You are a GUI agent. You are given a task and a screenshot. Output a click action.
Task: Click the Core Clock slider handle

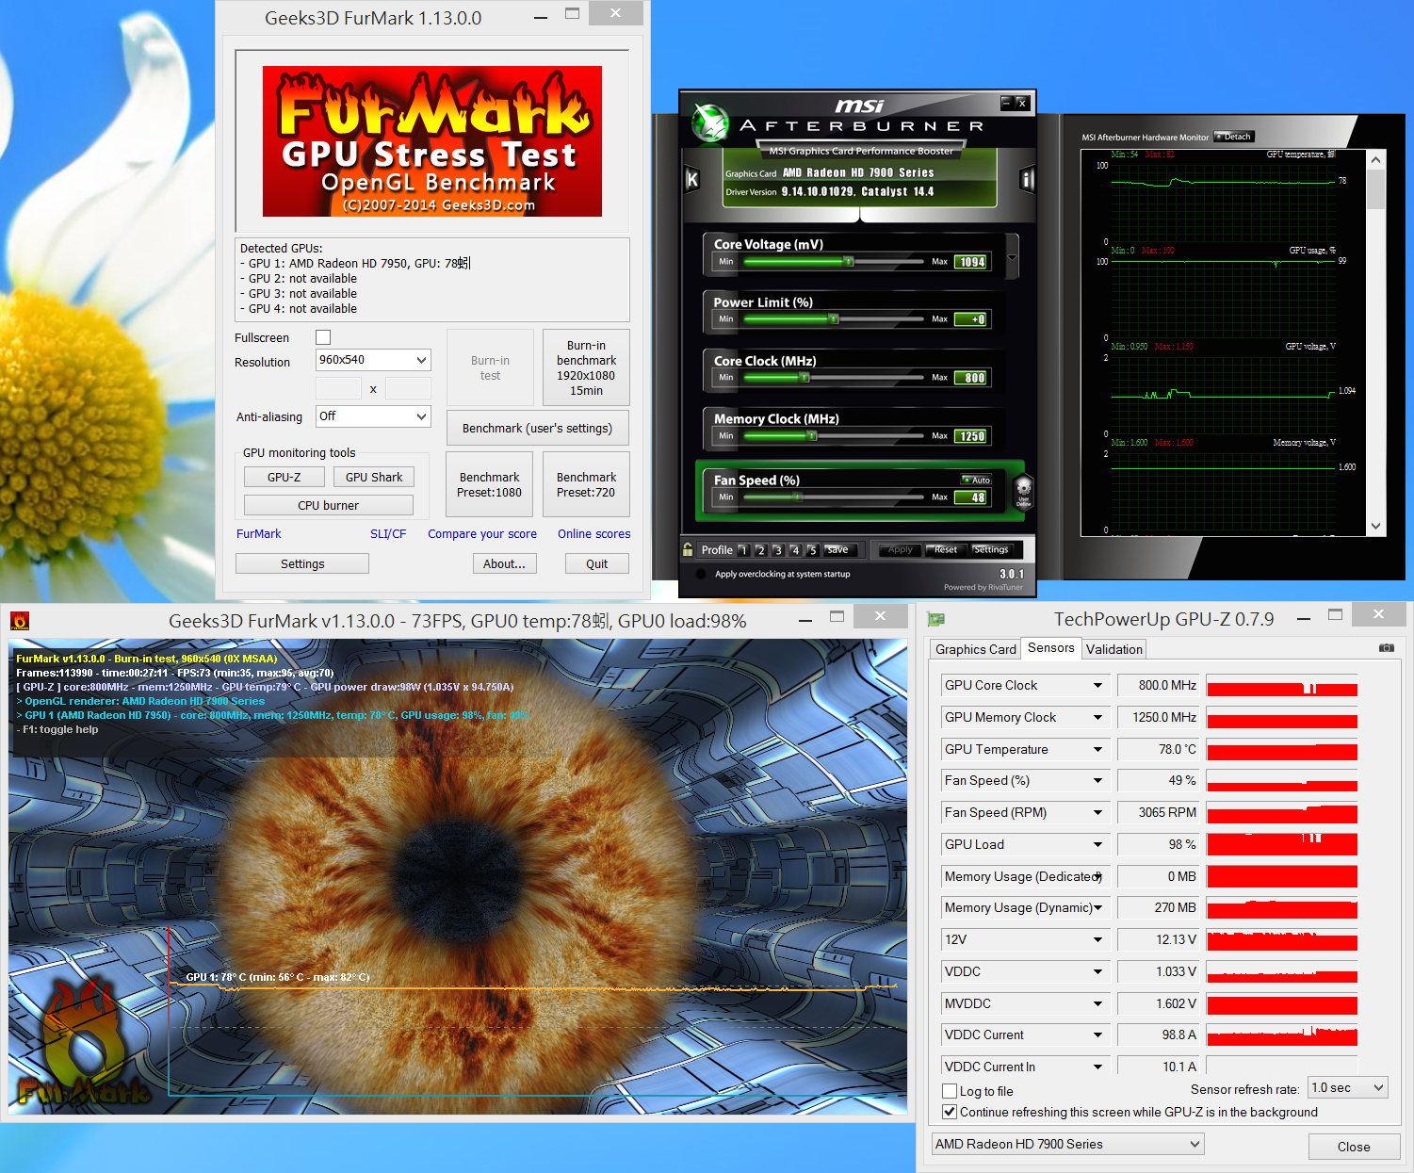(x=804, y=378)
